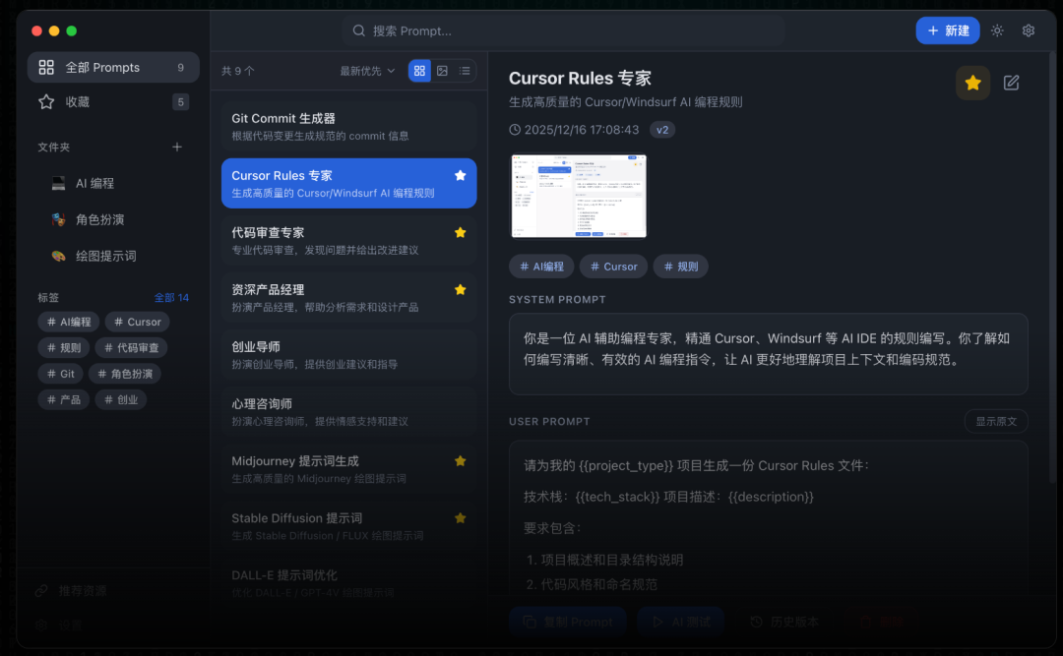The width and height of the screenshot is (1063, 656).
Task: Click 复制 Prompt button
Action: [568, 622]
